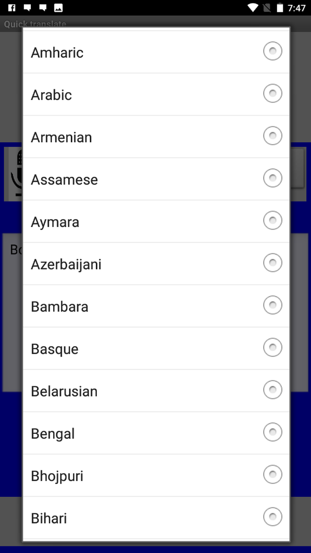Open the Facebook notification icon

[12, 8]
